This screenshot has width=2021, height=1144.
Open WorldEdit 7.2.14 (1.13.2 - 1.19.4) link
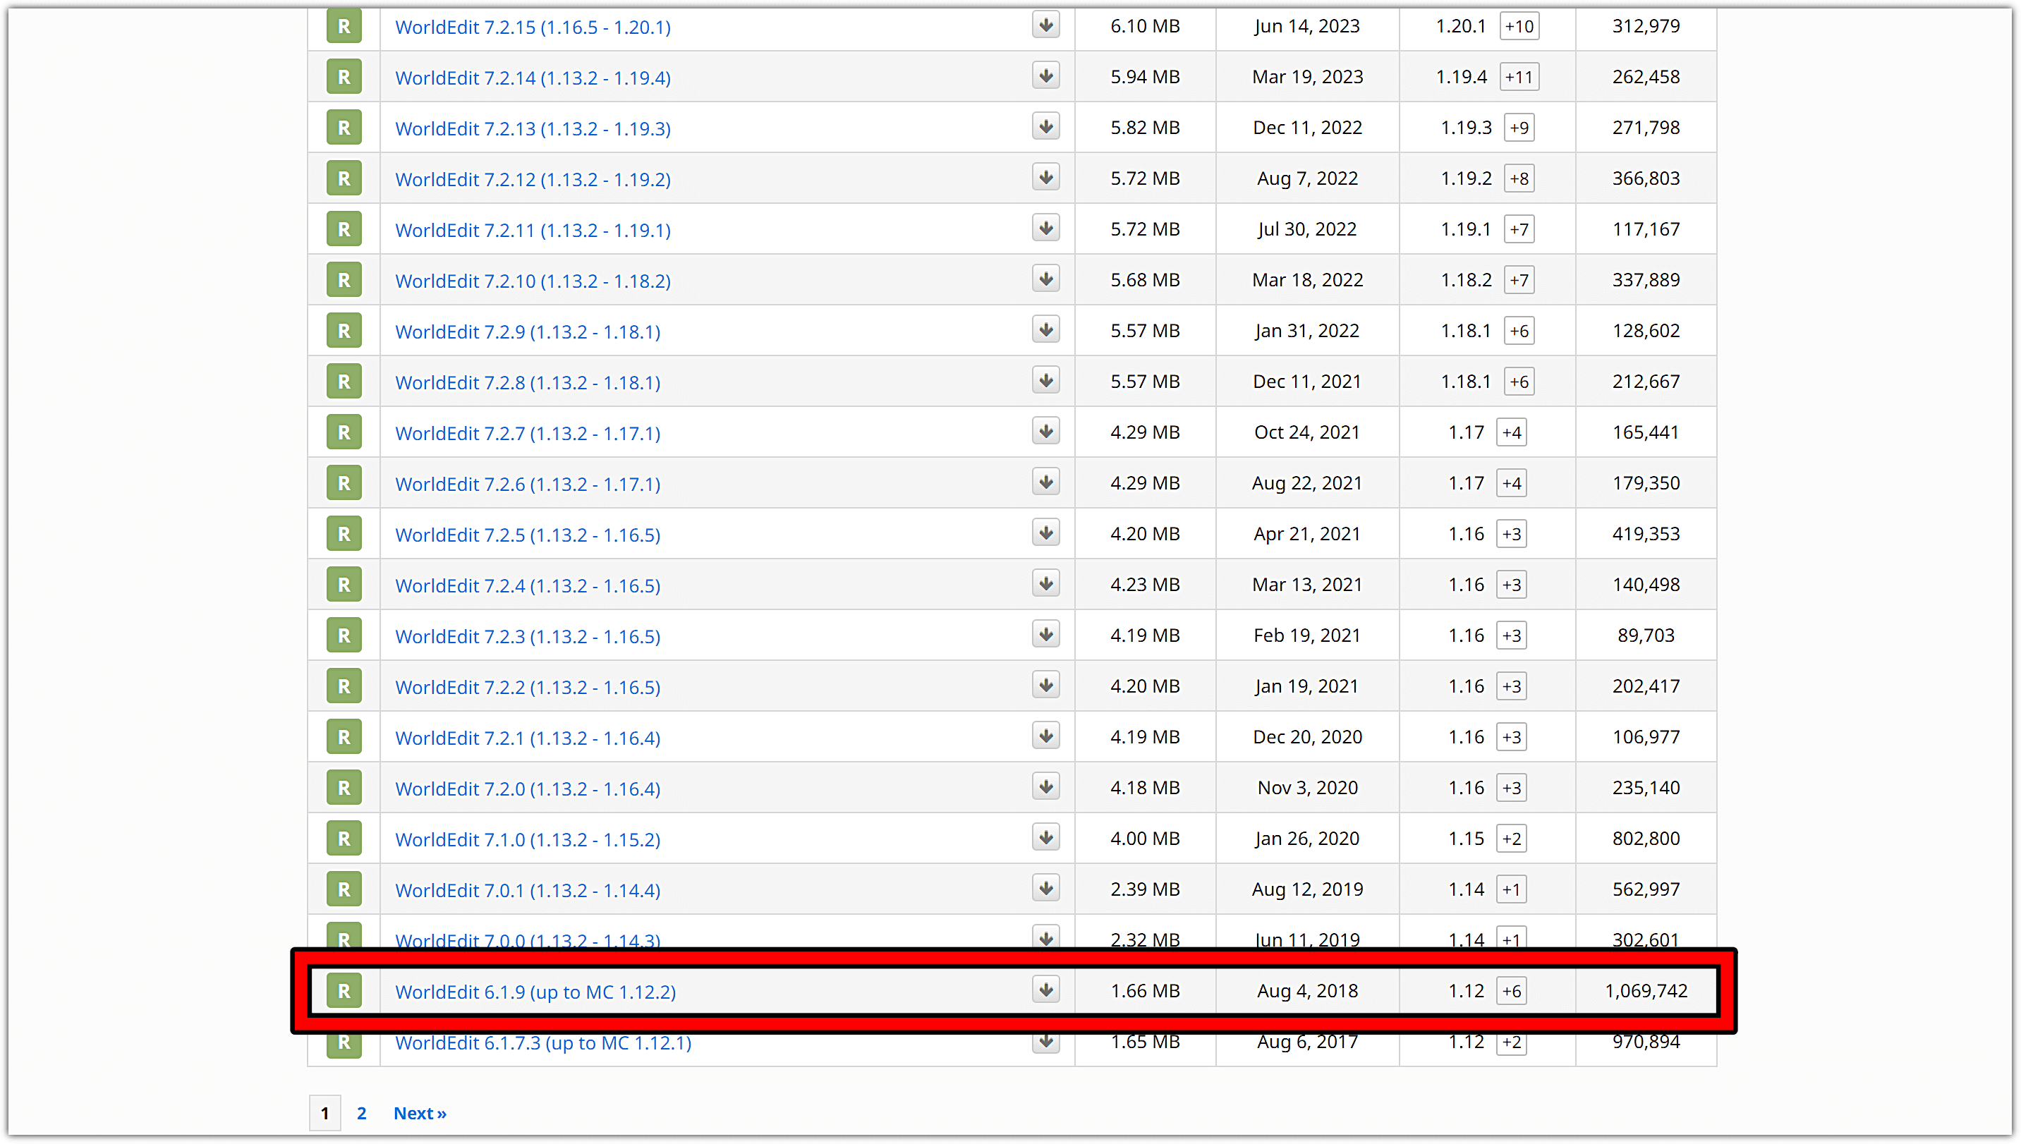533,78
